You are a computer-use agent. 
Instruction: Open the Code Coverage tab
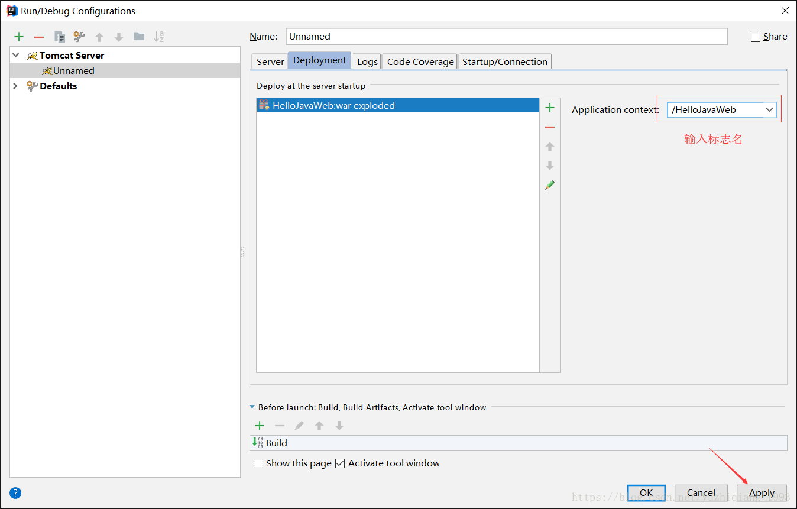(x=420, y=61)
